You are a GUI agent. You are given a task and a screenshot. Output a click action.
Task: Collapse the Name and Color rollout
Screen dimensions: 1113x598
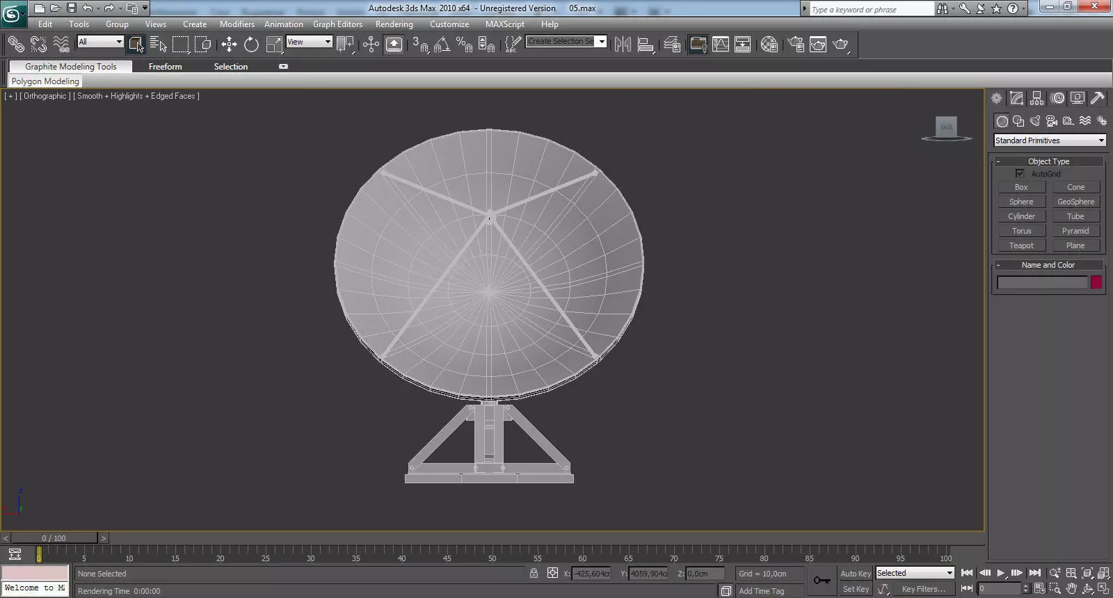(x=1048, y=265)
